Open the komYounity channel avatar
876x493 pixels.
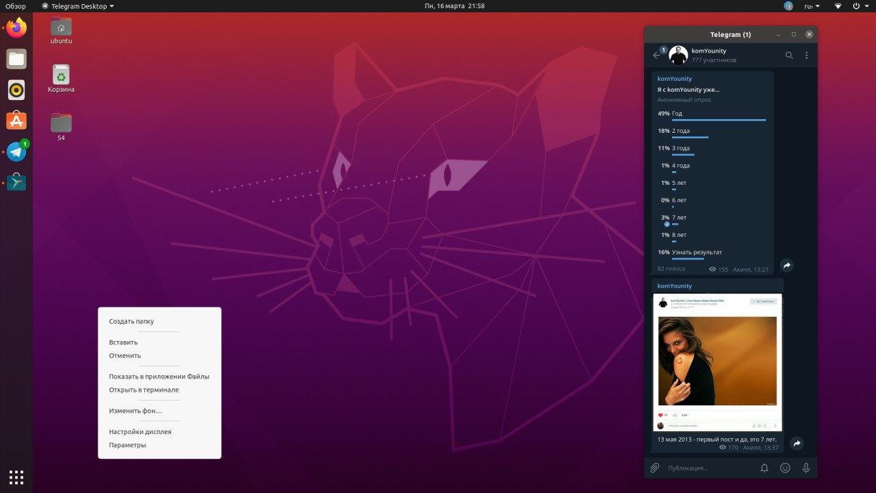(678, 55)
